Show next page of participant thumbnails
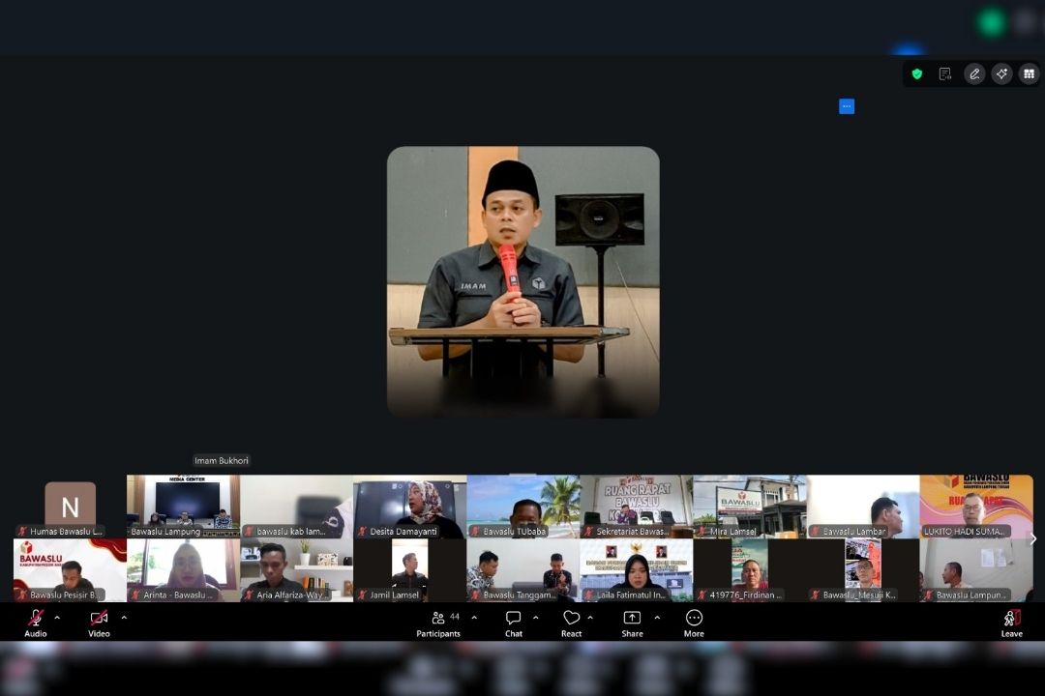This screenshot has width=1045, height=696. click(x=1033, y=538)
